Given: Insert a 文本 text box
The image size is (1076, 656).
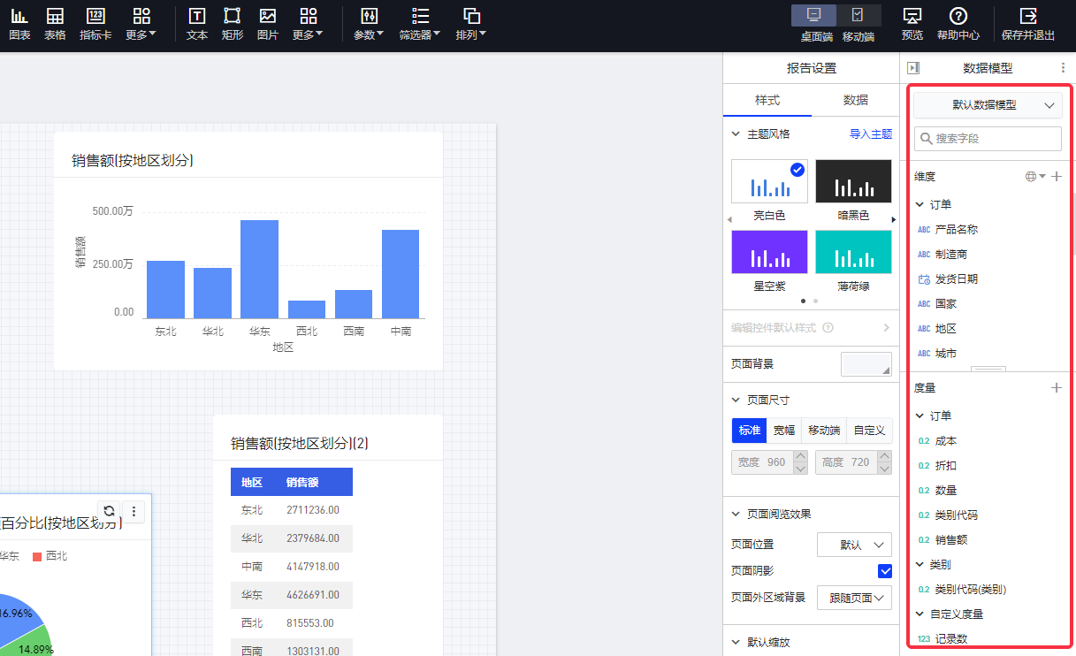Looking at the screenshot, I should [197, 24].
